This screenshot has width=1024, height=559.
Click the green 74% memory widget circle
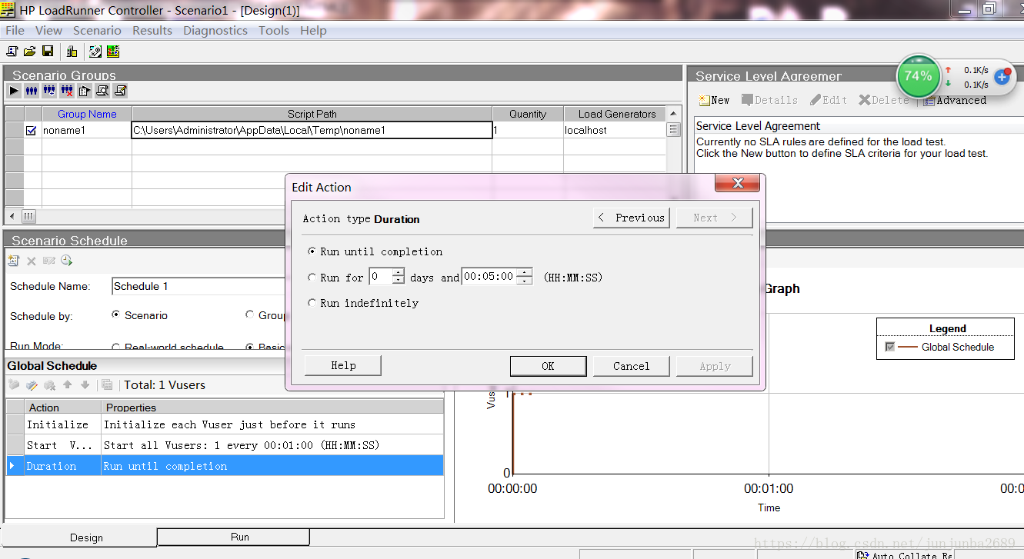(919, 76)
